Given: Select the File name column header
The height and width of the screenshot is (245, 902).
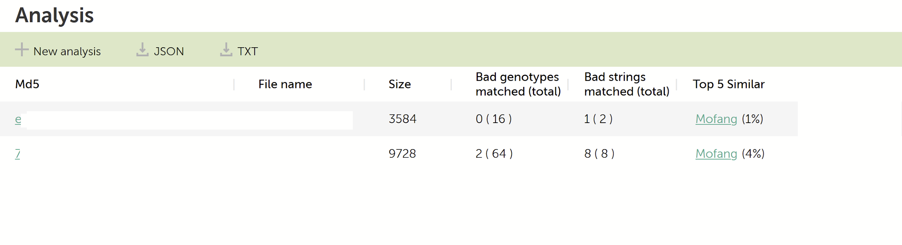Looking at the screenshot, I should pyautogui.click(x=285, y=84).
